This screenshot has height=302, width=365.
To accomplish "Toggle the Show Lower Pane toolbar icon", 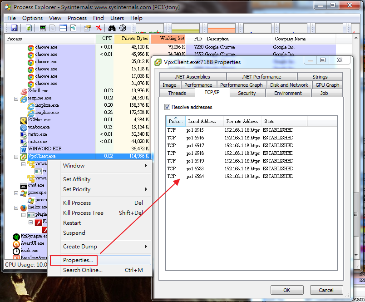I will coord(63,28).
